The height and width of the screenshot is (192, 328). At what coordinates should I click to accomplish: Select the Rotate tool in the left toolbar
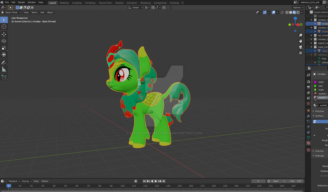4,41
